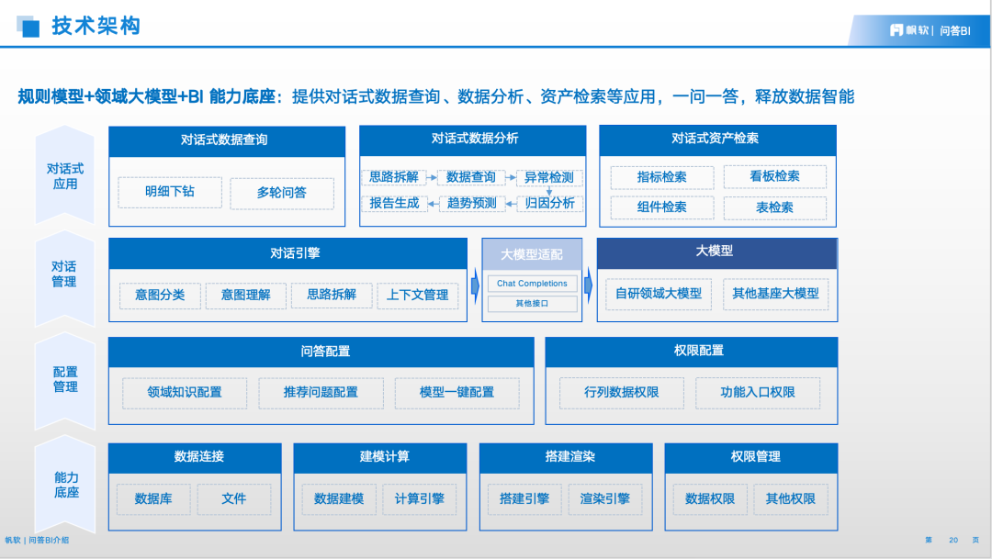The height and width of the screenshot is (559, 992).
Task: Select the 计算引擎 box
Action: tap(420, 499)
